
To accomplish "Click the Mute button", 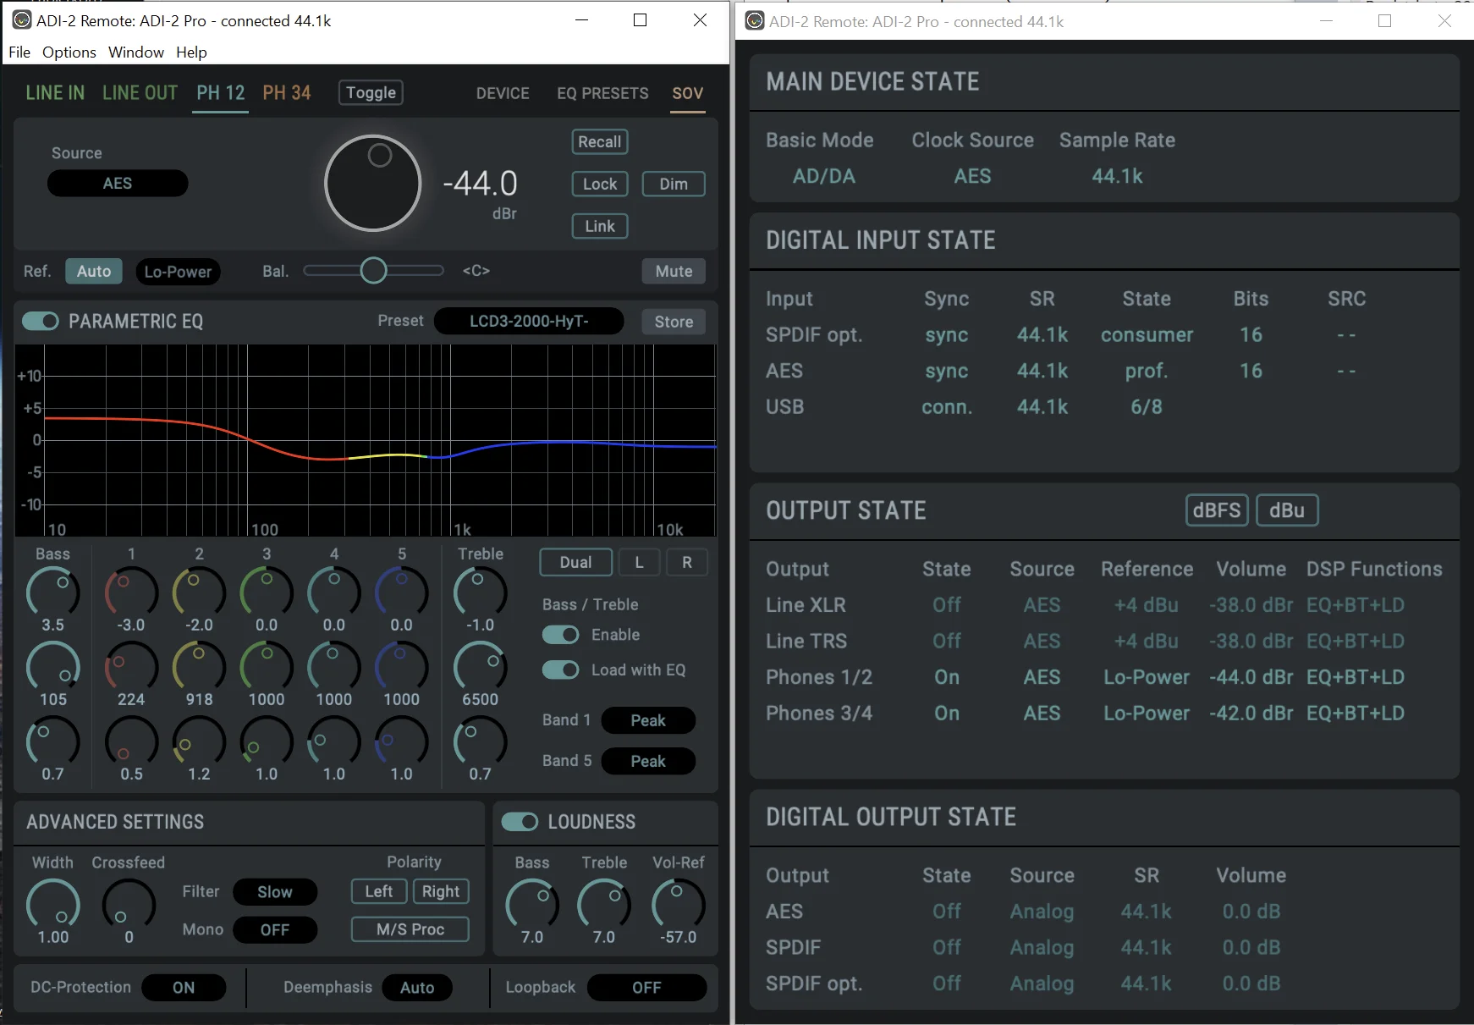I will click(674, 272).
